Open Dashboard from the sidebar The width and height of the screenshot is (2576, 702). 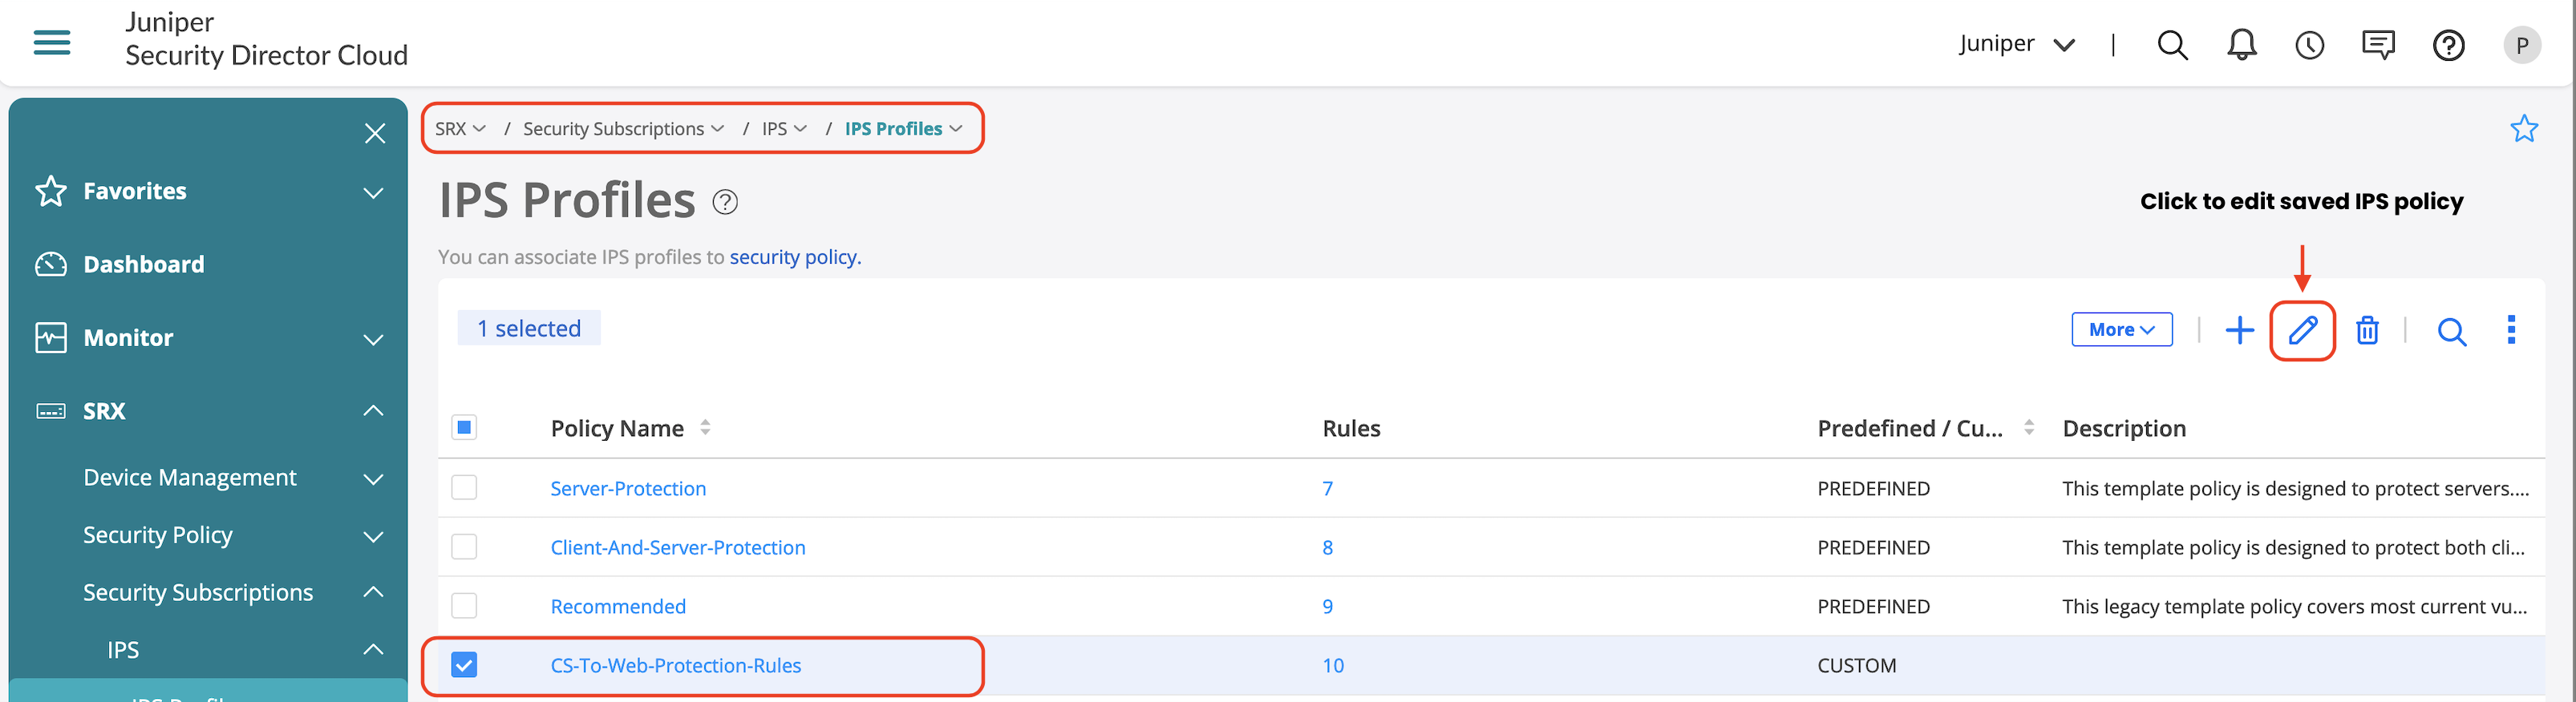point(144,264)
